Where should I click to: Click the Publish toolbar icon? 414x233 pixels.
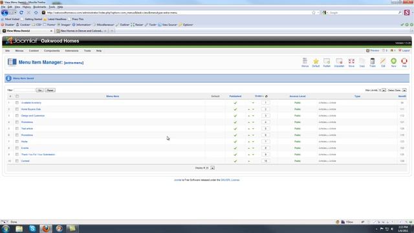click(x=327, y=62)
